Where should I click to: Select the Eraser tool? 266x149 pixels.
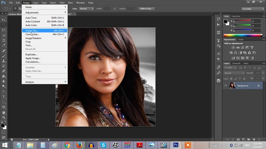4,71
